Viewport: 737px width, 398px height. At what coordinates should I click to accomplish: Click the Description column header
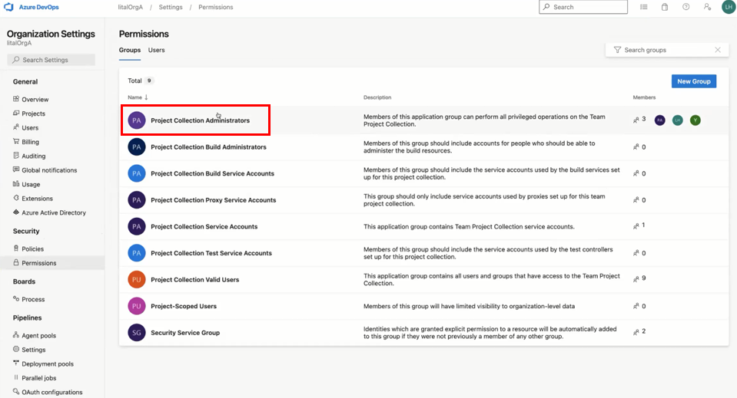(x=377, y=97)
